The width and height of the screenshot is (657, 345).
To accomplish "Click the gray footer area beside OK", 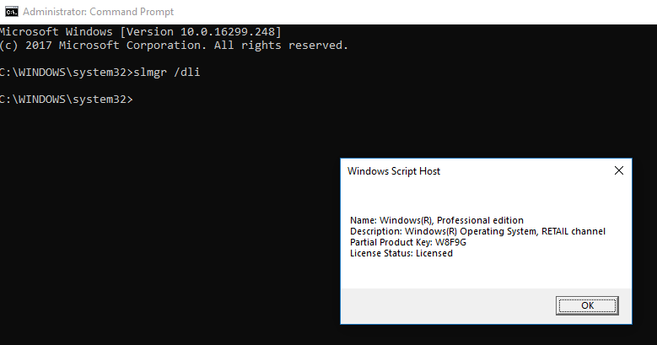I will pos(449,305).
